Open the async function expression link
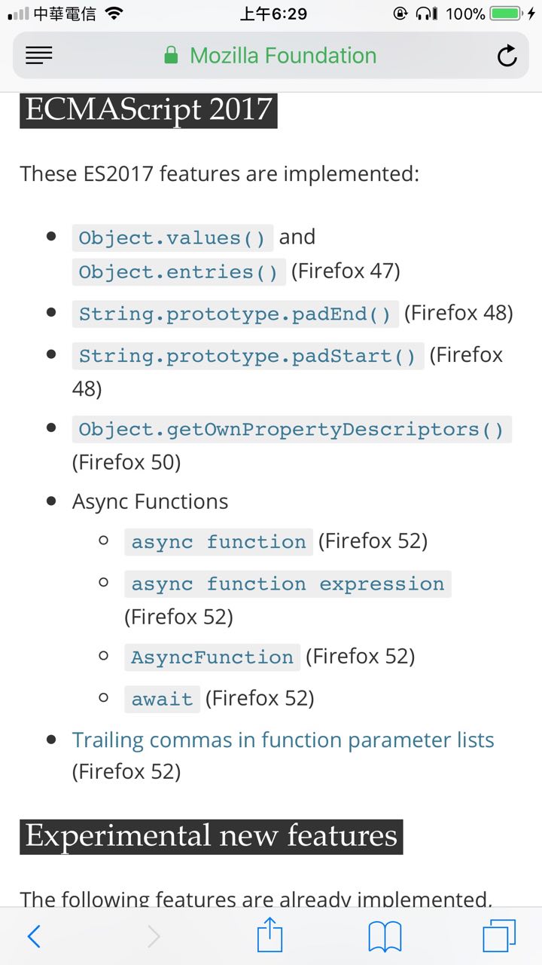 [288, 584]
